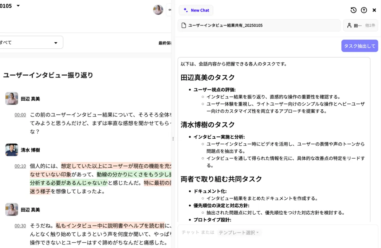Click the member sharing icon showing 他1件
381x248 pixels.
(x=360, y=25)
